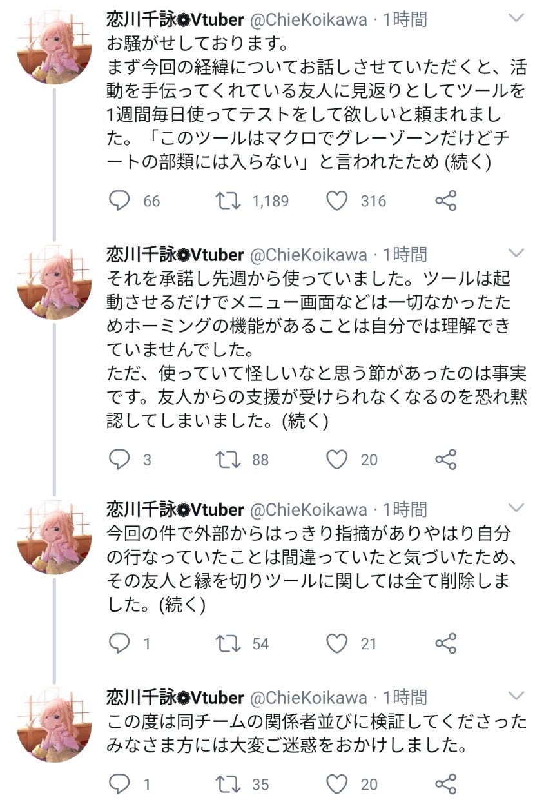Reply to the second tweet with 3 replies

(x=119, y=460)
